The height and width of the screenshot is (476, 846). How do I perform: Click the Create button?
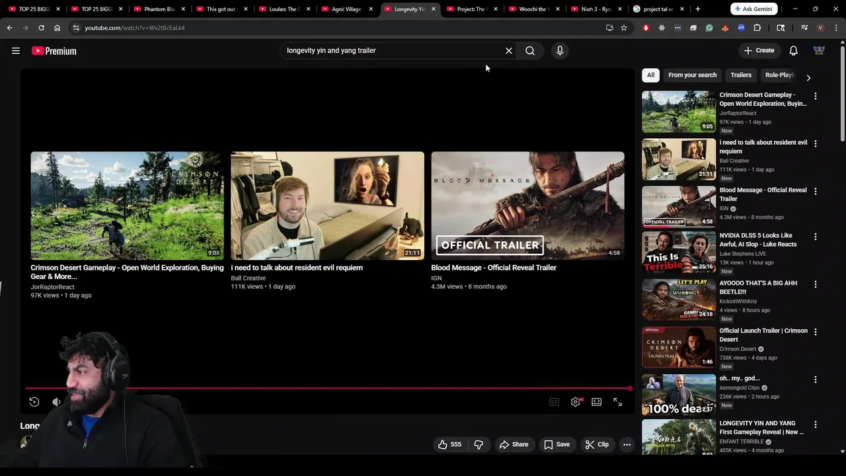759,51
